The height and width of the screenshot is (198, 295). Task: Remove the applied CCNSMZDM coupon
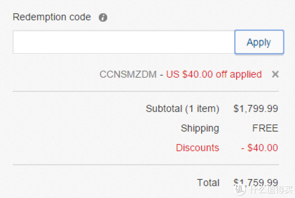pos(275,74)
